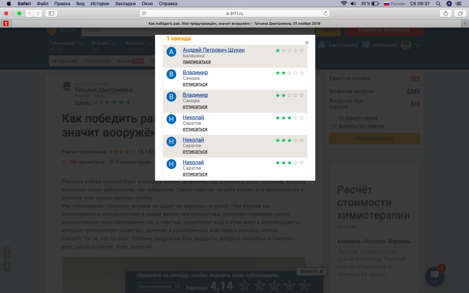The height and width of the screenshot is (293, 469).
Task: Close the star ratings popup
Action: tap(307, 43)
